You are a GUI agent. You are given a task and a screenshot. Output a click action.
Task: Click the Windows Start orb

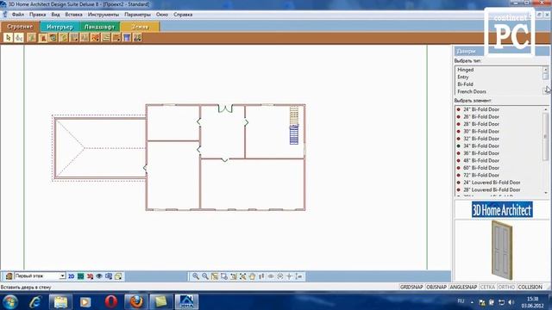[x=10, y=302]
